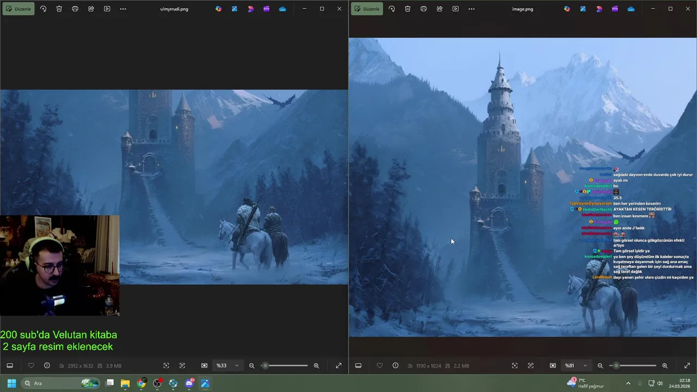Open Discord from the taskbar
697x392 pixels.
click(x=189, y=383)
